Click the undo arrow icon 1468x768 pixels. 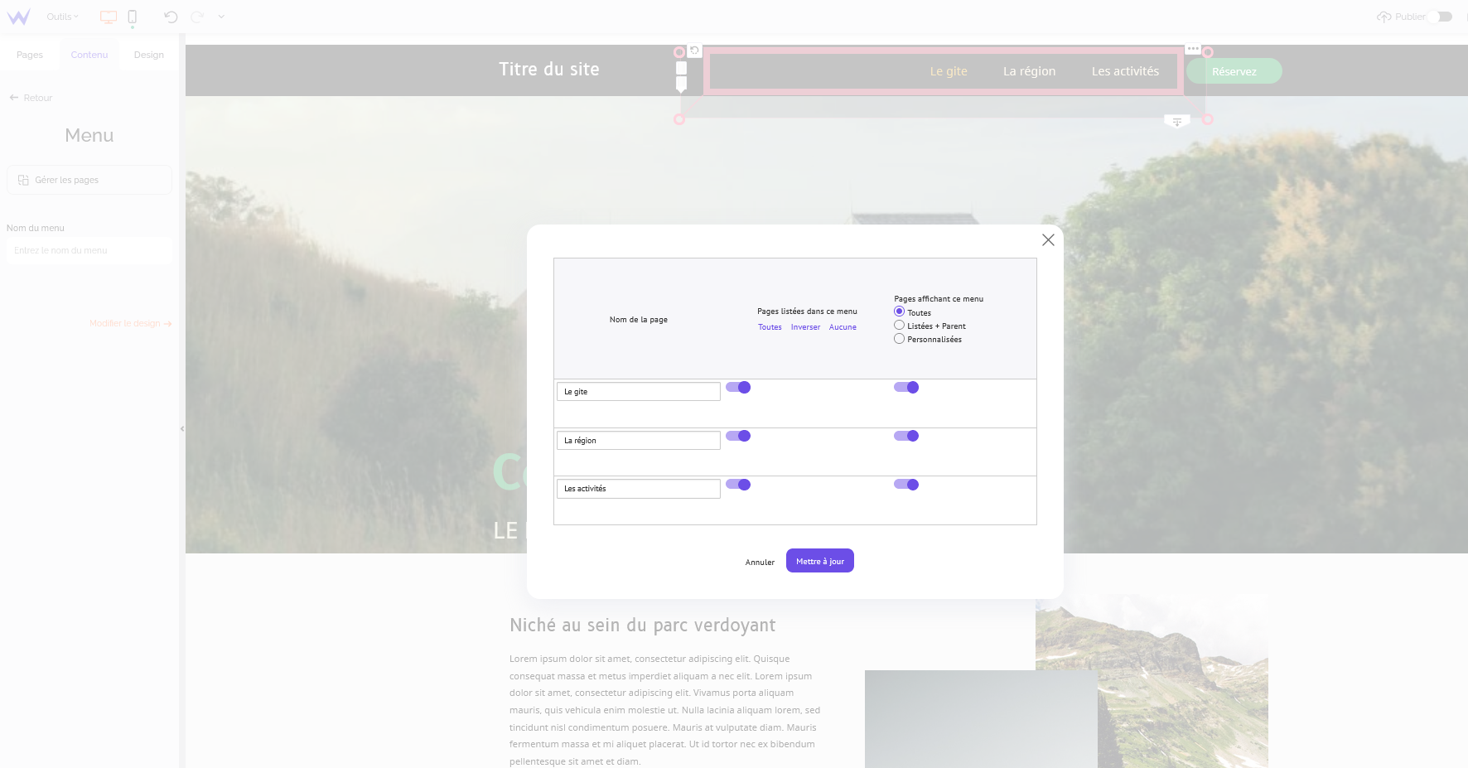click(171, 17)
